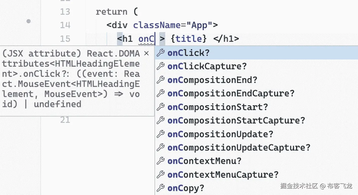The image size is (358, 195).
Task: Select onCompositionStartCapture? in the list
Action: point(256,121)
